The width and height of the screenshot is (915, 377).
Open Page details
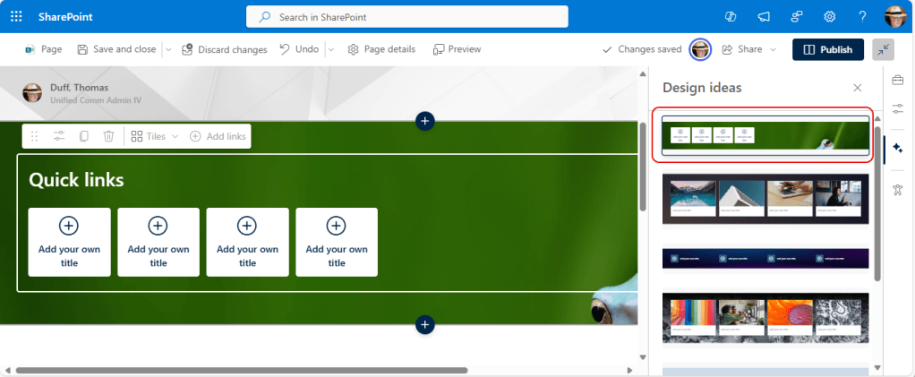[x=381, y=49]
